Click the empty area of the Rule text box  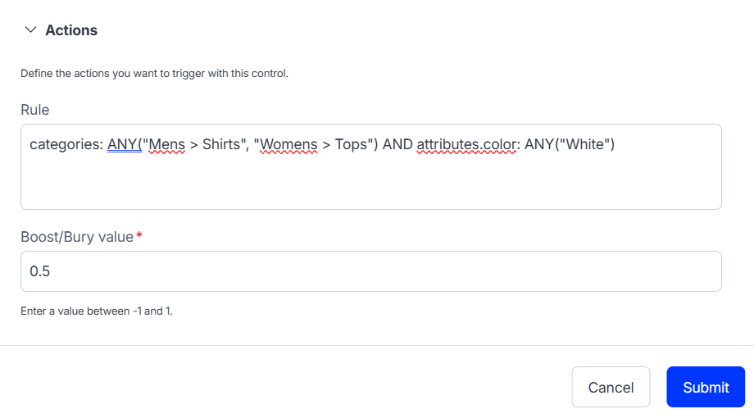tap(370, 184)
